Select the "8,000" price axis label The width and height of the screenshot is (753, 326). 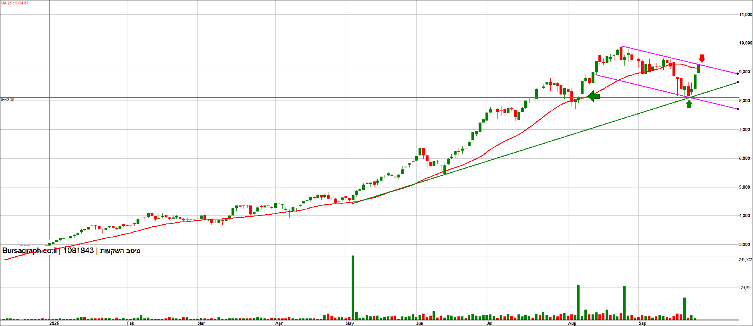click(745, 101)
